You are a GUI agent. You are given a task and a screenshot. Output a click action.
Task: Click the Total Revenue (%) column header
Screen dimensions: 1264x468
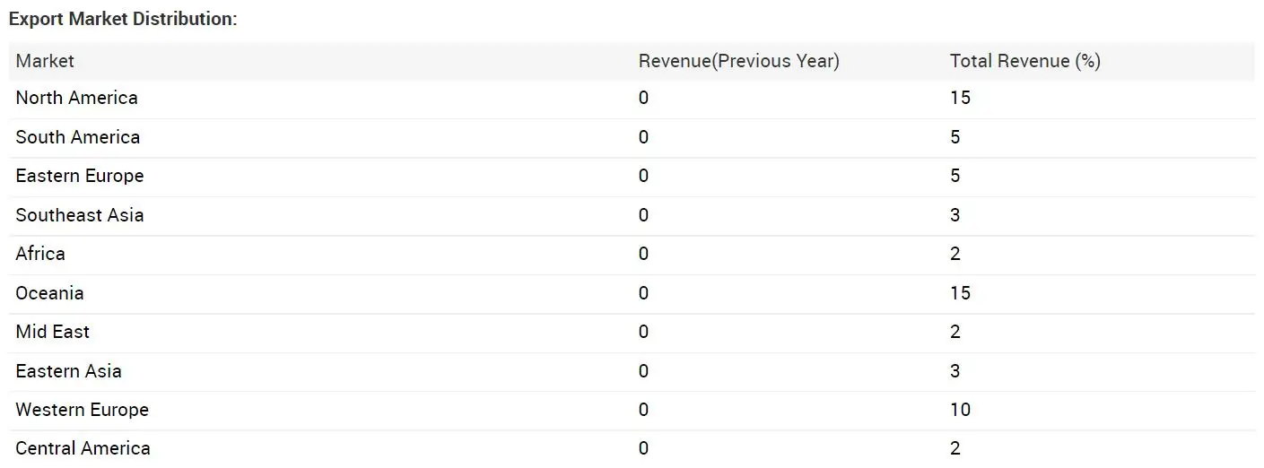pos(1024,61)
